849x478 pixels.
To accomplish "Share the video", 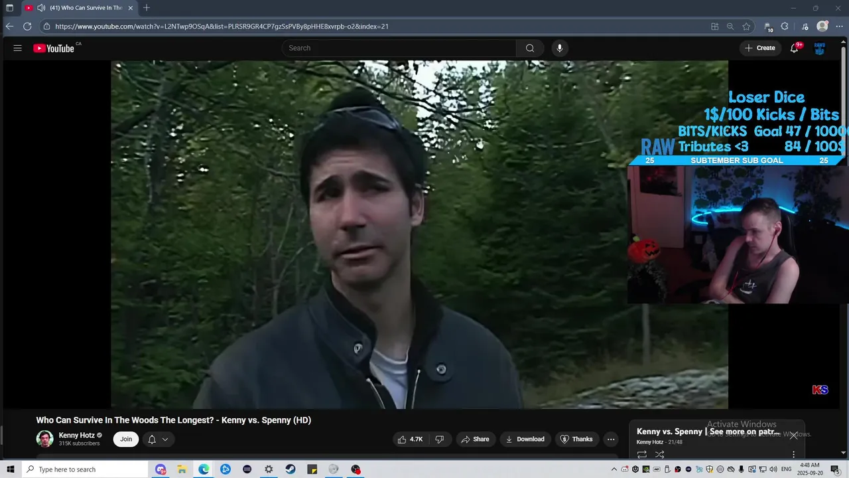I will click(x=475, y=439).
